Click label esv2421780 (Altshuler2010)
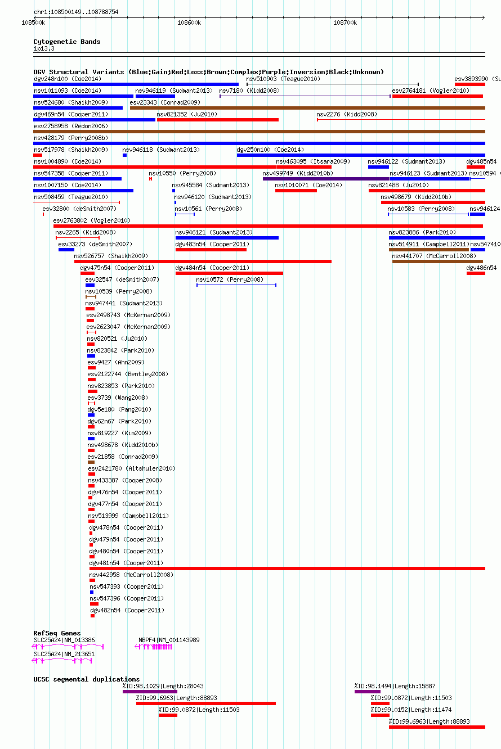 pos(132,468)
